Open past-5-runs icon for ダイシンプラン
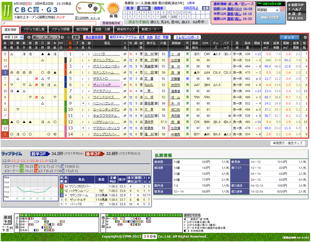This screenshot has height=242, width=311. [x=125, y=60]
